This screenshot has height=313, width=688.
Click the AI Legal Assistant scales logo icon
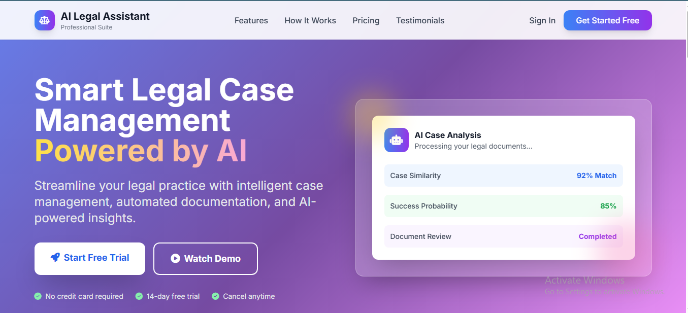pos(45,20)
